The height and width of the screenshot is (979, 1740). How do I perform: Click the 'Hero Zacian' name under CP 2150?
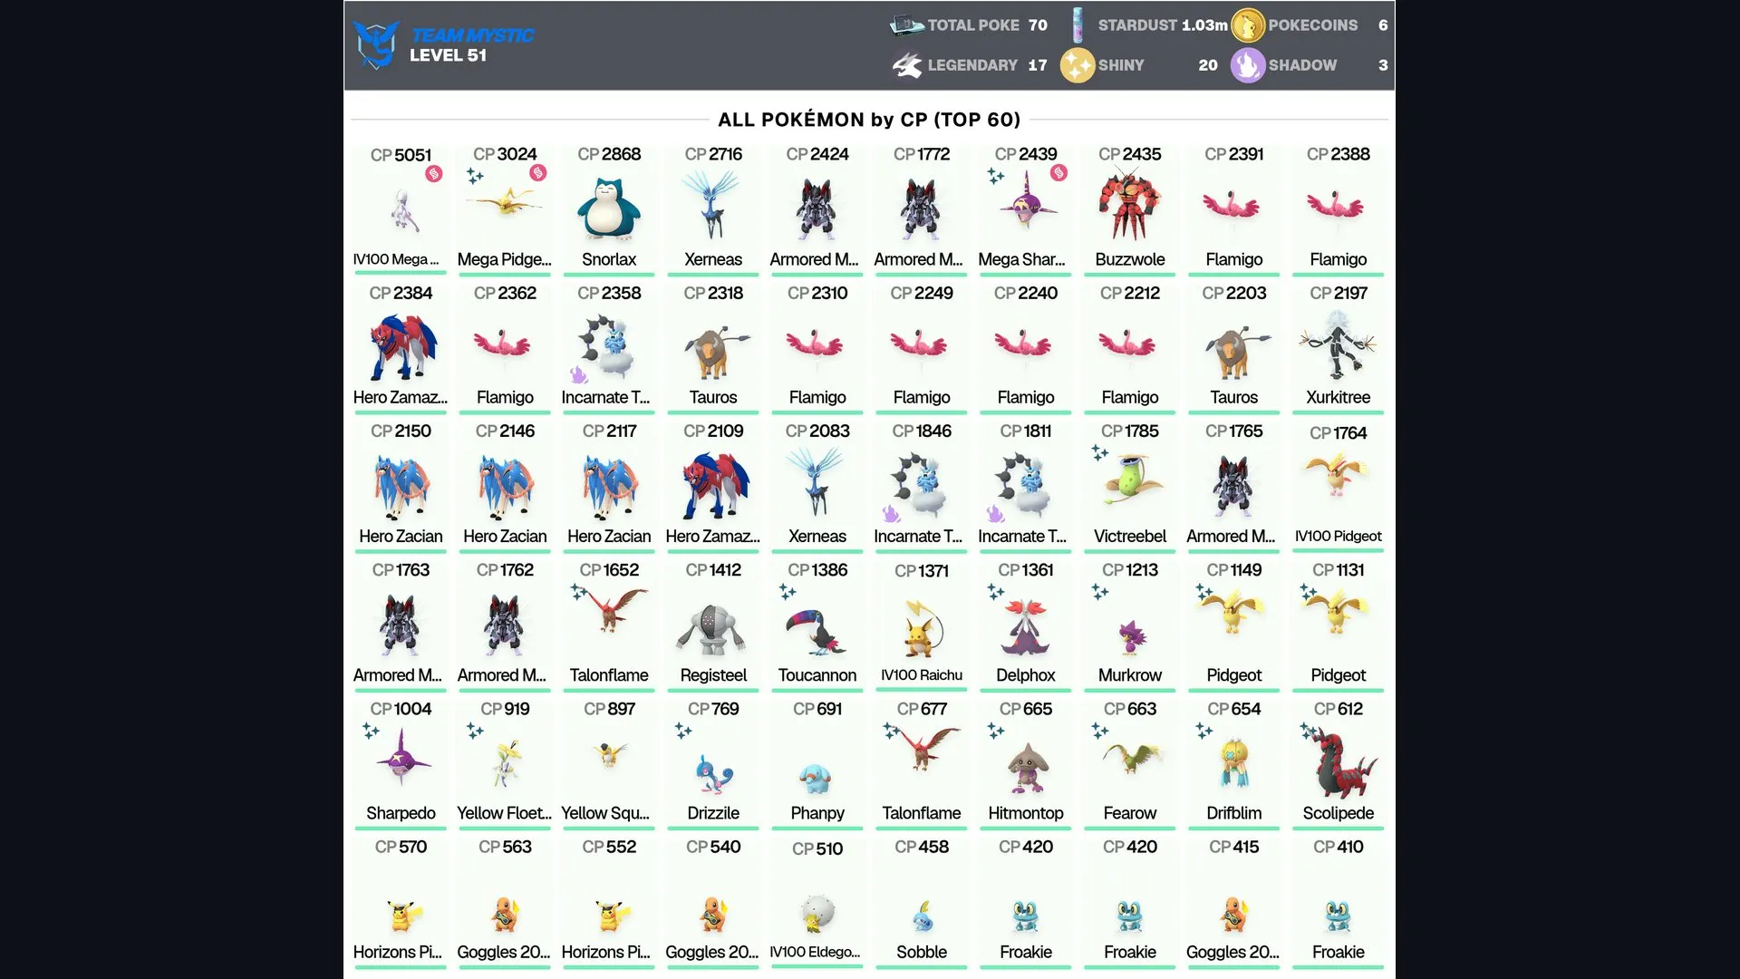click(401, 536)
